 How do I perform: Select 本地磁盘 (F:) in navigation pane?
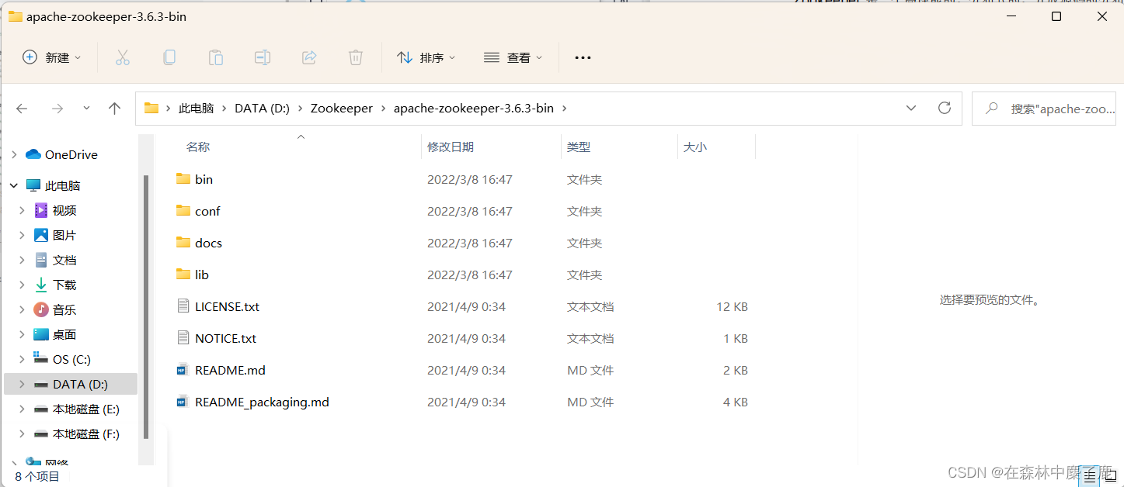point(85,433)
